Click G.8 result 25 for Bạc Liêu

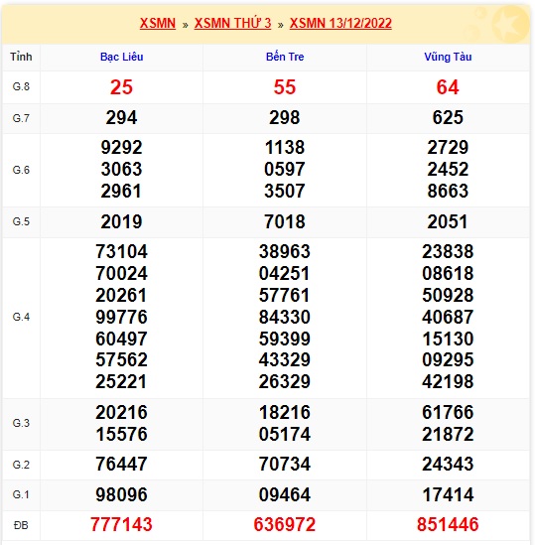click(122, 87)
